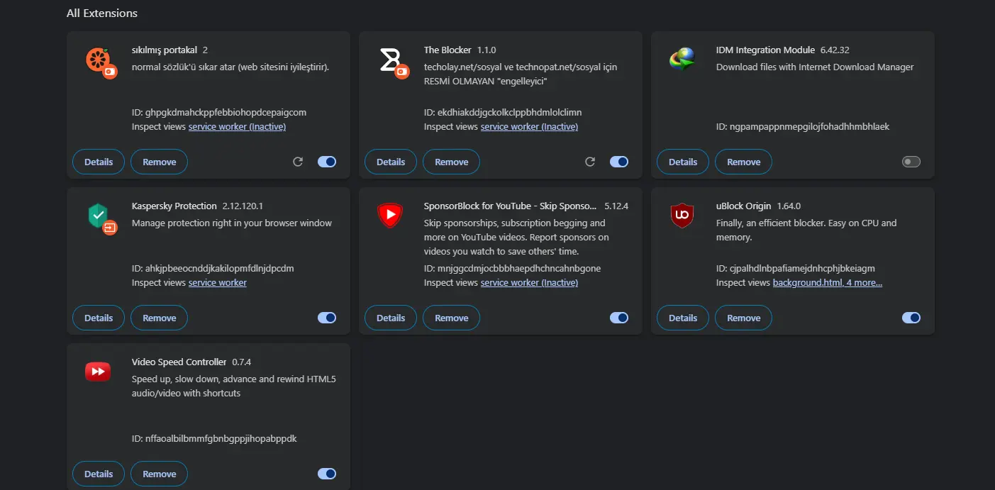Click The Blocker ID ekdhiakddjgckolkclppbhdmlolclimn

(503, 113)
